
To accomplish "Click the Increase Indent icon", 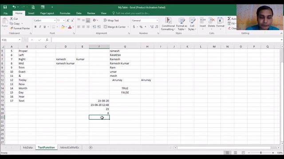I will [x=99, y=26].
